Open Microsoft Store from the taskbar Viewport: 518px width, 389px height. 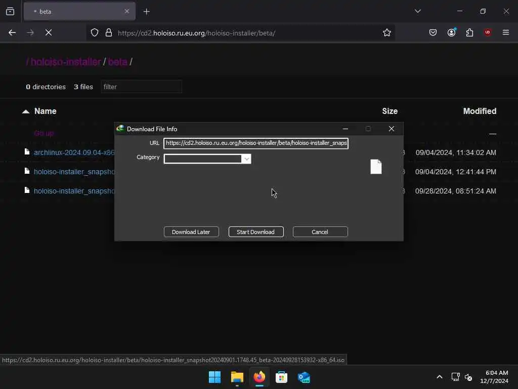pos(281,377)
